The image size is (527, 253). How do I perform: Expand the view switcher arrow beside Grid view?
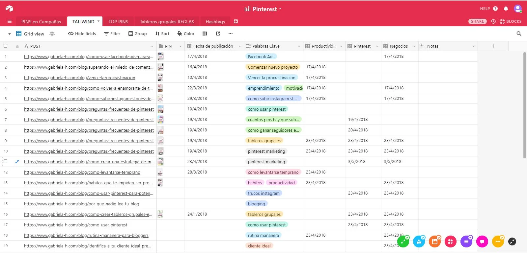tap(10, 34)
